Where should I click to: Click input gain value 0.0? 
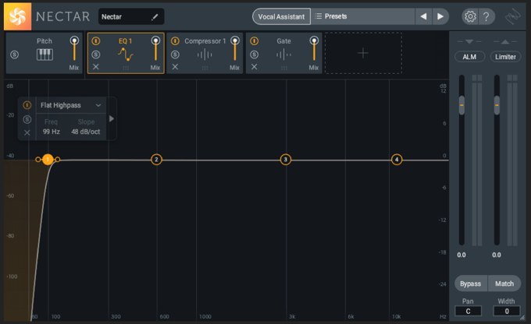point(462,255)
